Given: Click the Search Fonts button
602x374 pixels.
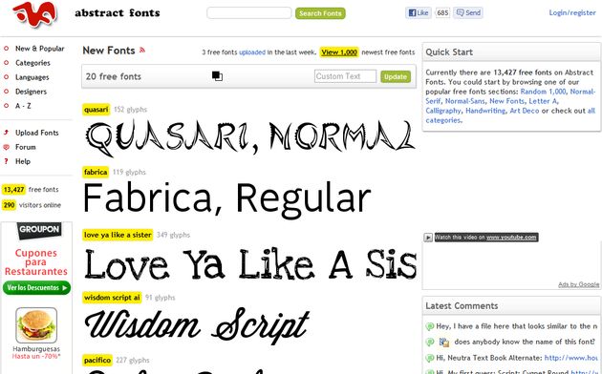Looking at the screenshot, I should coord(320,13).
